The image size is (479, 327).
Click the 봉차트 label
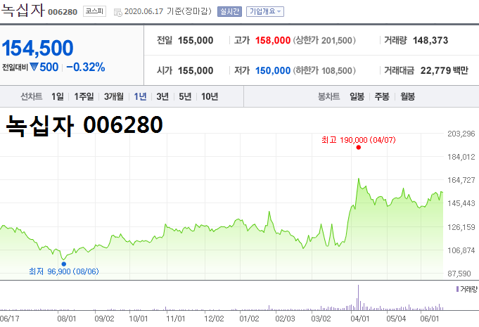328,97
